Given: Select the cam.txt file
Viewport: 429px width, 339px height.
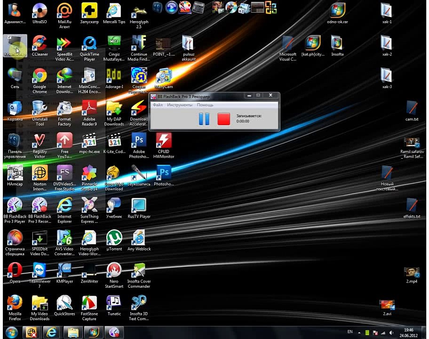Looking at the screenshot, I should click(412, 111).
